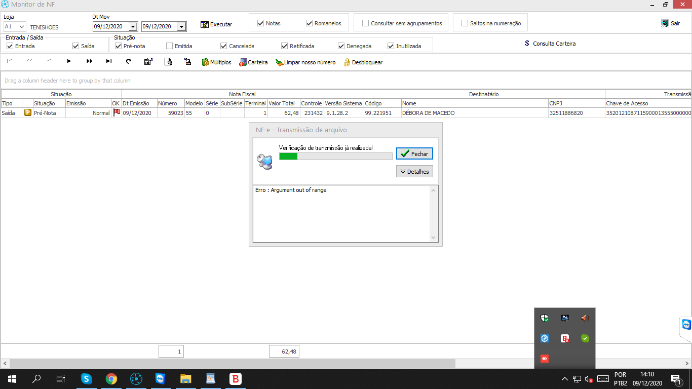Jump to last record arrow button
The image size is (692, 389).
pos(109,61)
